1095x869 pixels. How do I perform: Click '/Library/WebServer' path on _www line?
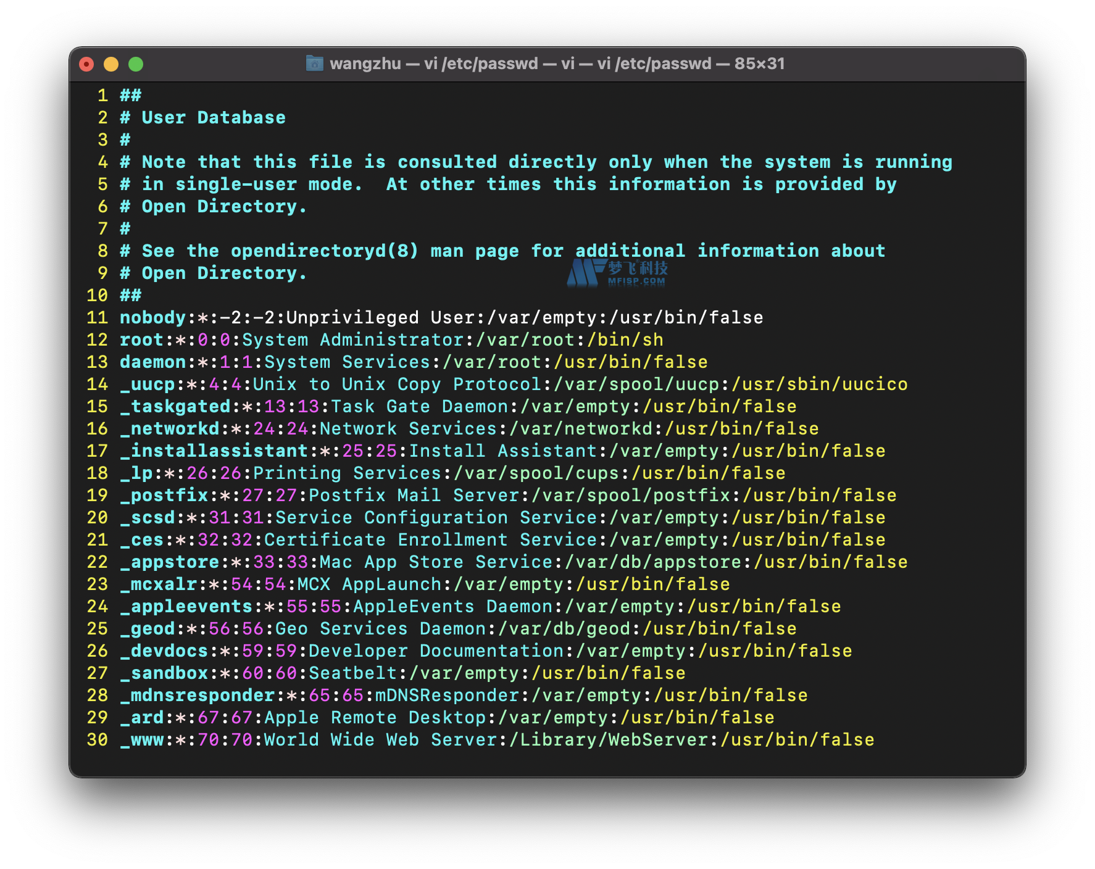pyautogui.click(x=608, y=740)
